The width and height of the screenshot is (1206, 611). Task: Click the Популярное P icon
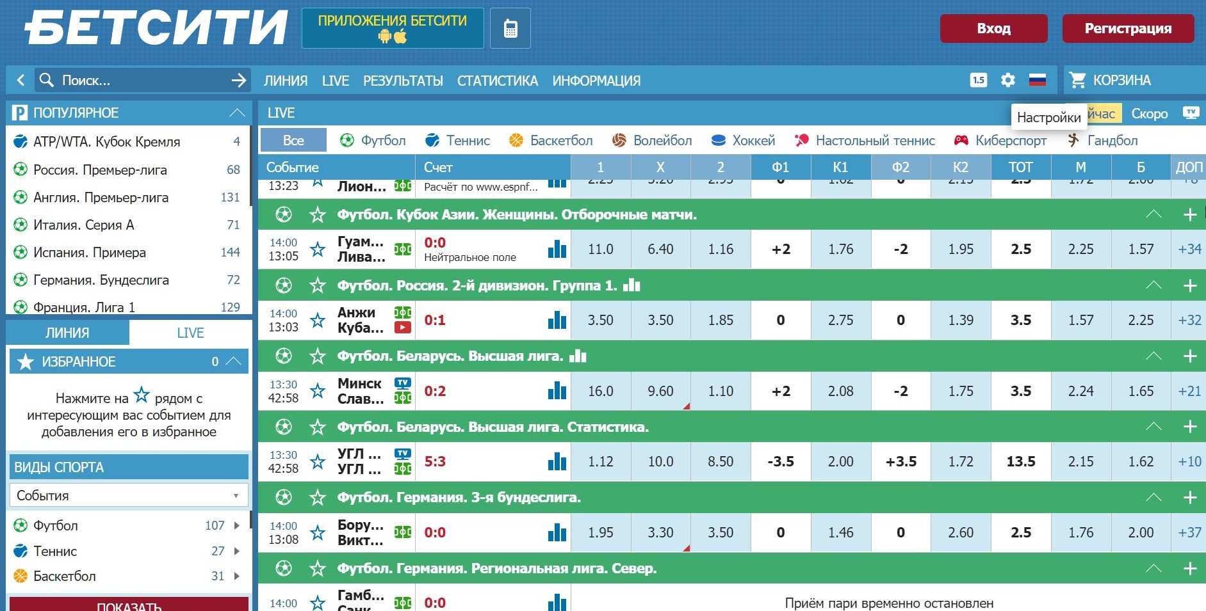(20, 113)
